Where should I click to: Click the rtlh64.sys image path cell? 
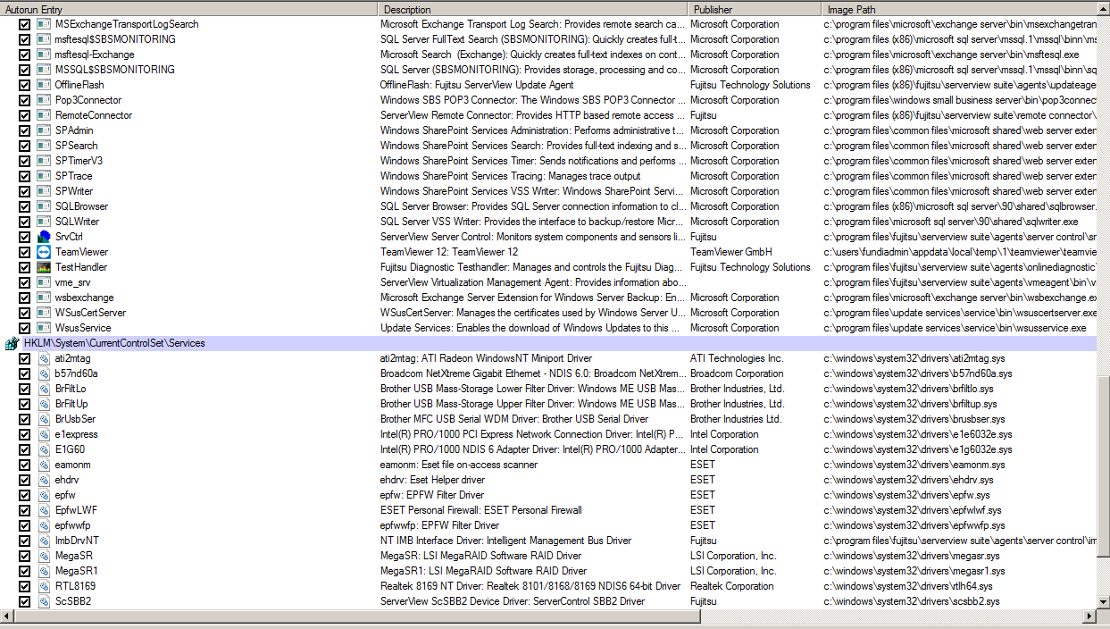(x=908, y=586)
